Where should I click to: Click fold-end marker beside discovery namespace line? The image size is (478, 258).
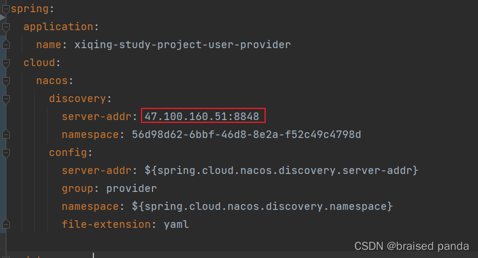(5, 135)
